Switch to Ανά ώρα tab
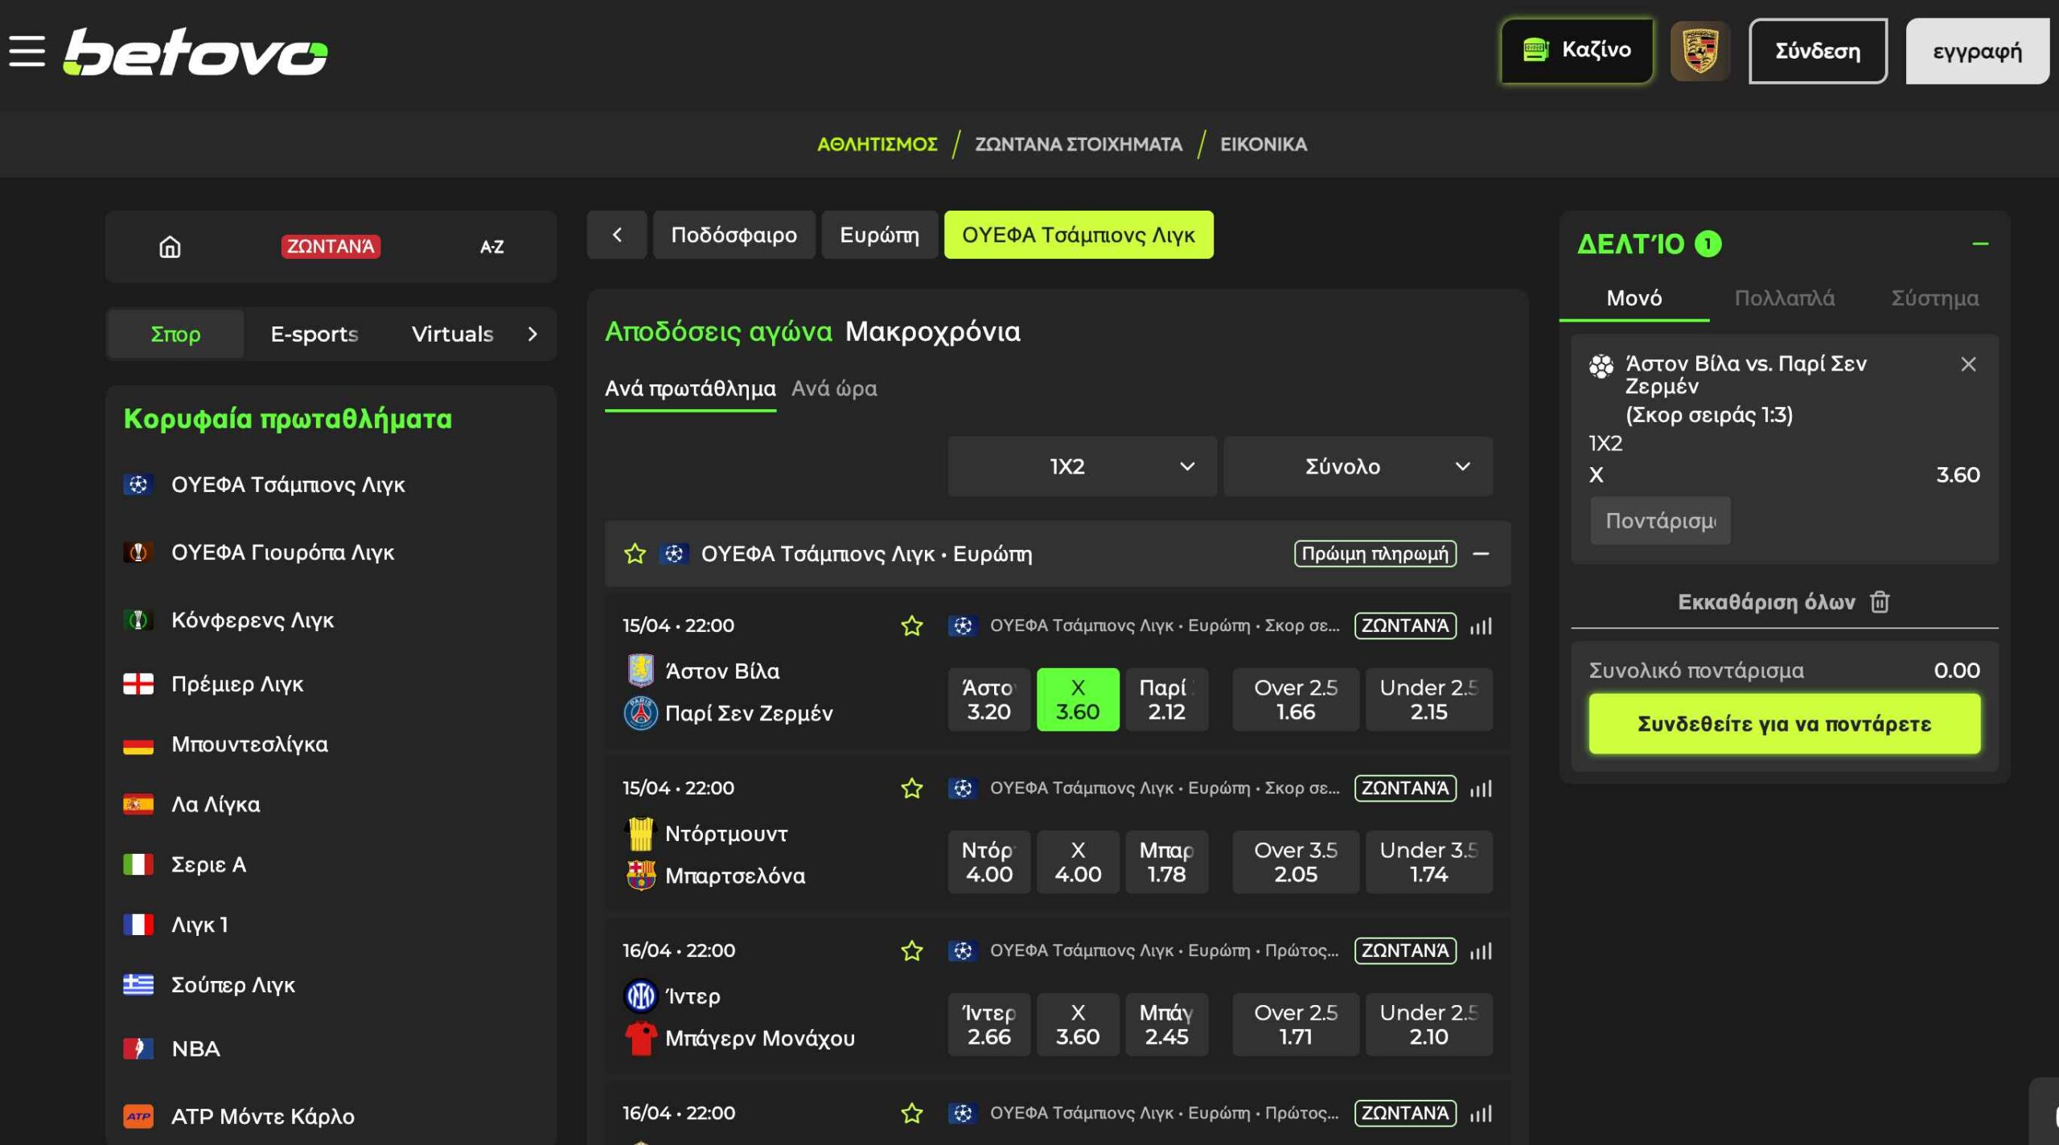The height and width of the screenshot is (1145, 2059). [x=834, y=388]
